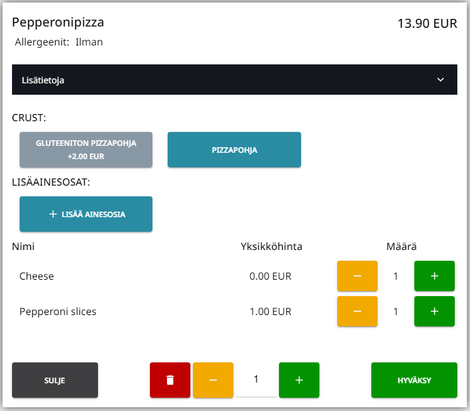Reduce the Pepperoni slices amount

tap(357, 311)
